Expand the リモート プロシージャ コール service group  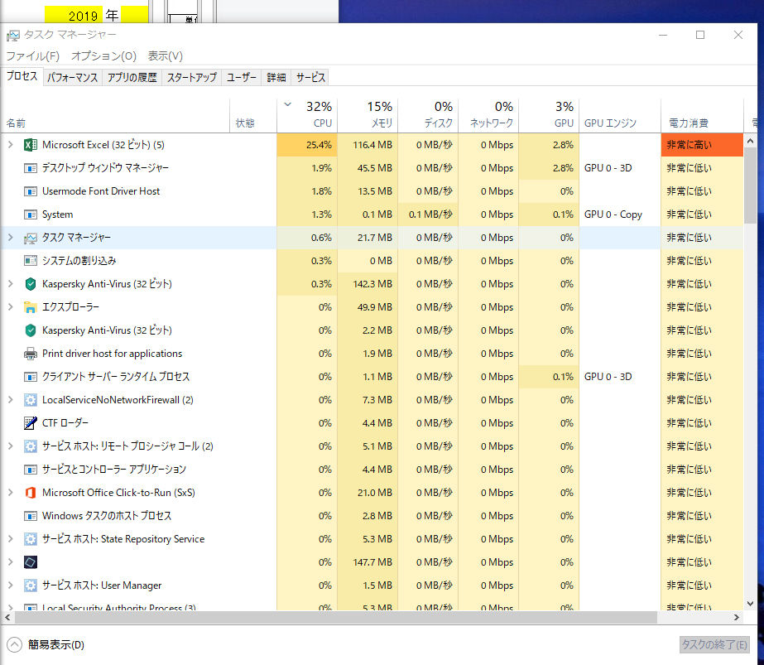pyautogui.click(x=10, y=446)
